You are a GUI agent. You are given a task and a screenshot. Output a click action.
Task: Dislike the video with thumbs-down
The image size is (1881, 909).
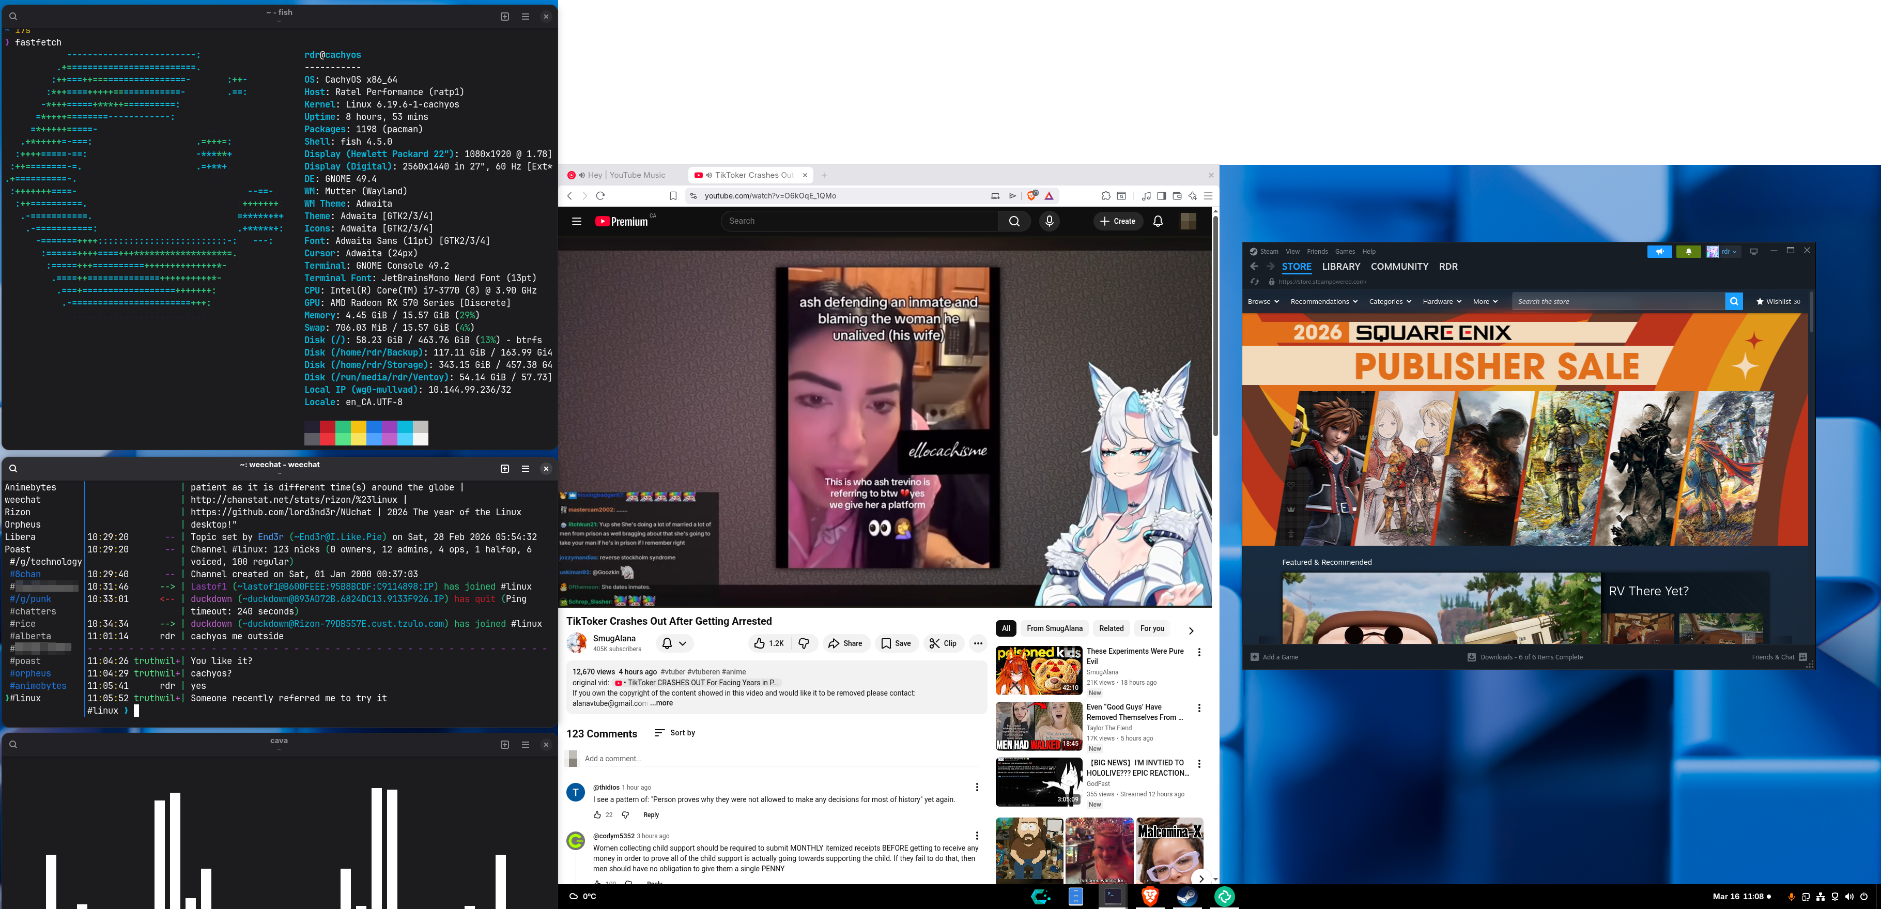(804, 643)
